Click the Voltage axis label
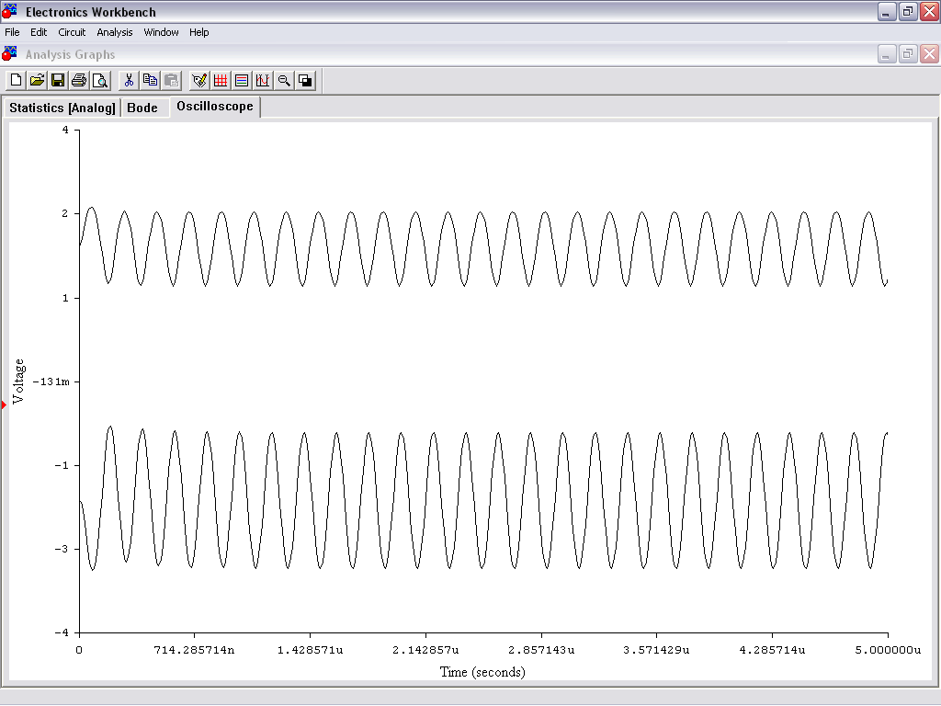This screenshot has height=706, width=941. (x=18, y=381)
